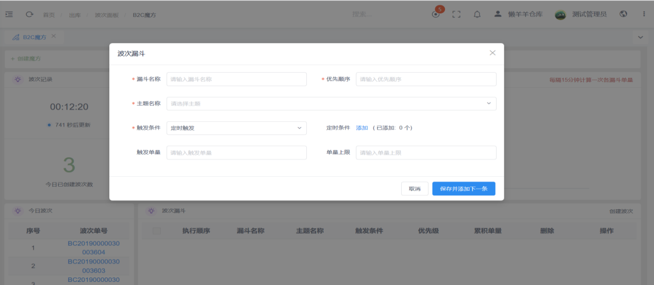Screen dimensions: 654x285
Task: Toggle the sidebar menu collapse icon
Action: click(x=9, y=14)
